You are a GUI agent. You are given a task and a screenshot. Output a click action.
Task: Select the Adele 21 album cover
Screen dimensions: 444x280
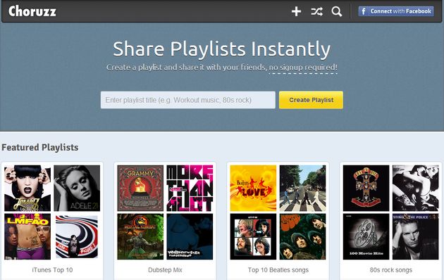pos(77,188)
